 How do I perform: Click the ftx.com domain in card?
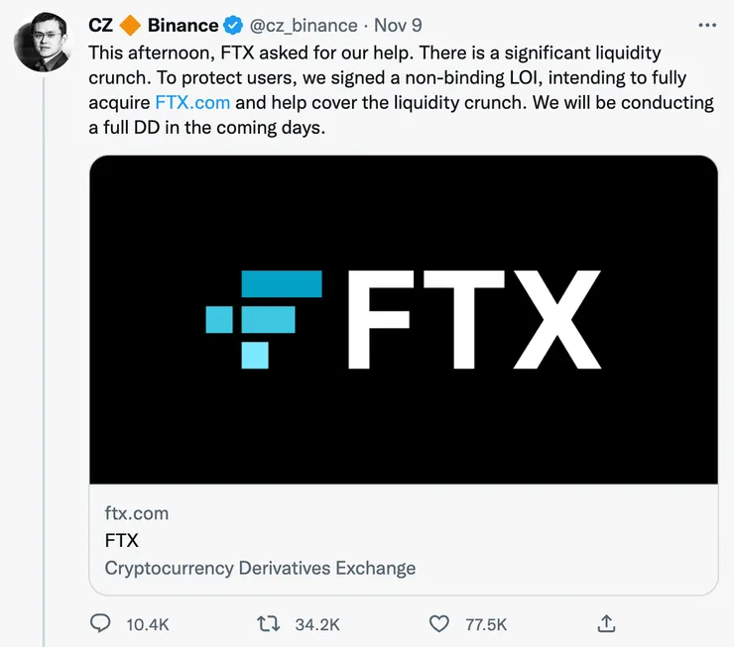point(136,513)
